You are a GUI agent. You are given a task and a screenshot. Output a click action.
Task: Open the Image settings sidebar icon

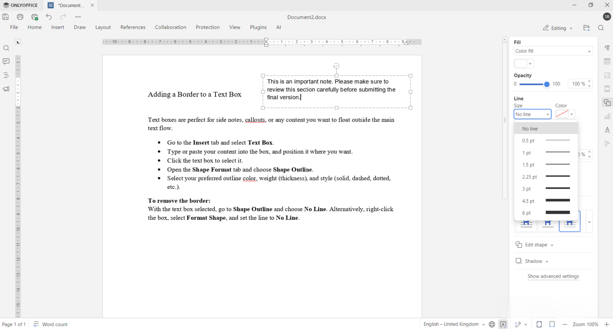pyautogui.click(x=607, y=75)
